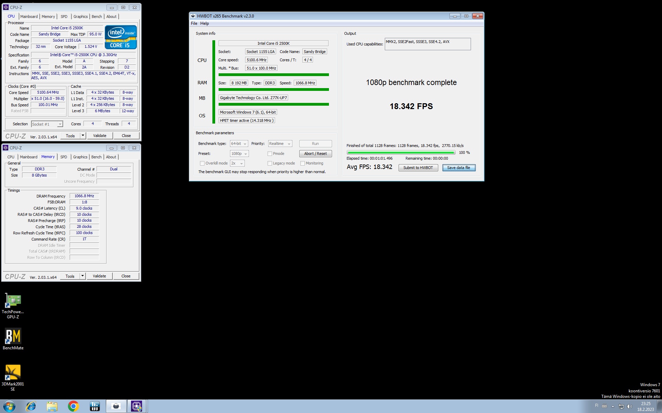Click Tools button in upper CPU-Z
The width and height of the screenshot is (662, 413).
point(70,136)
